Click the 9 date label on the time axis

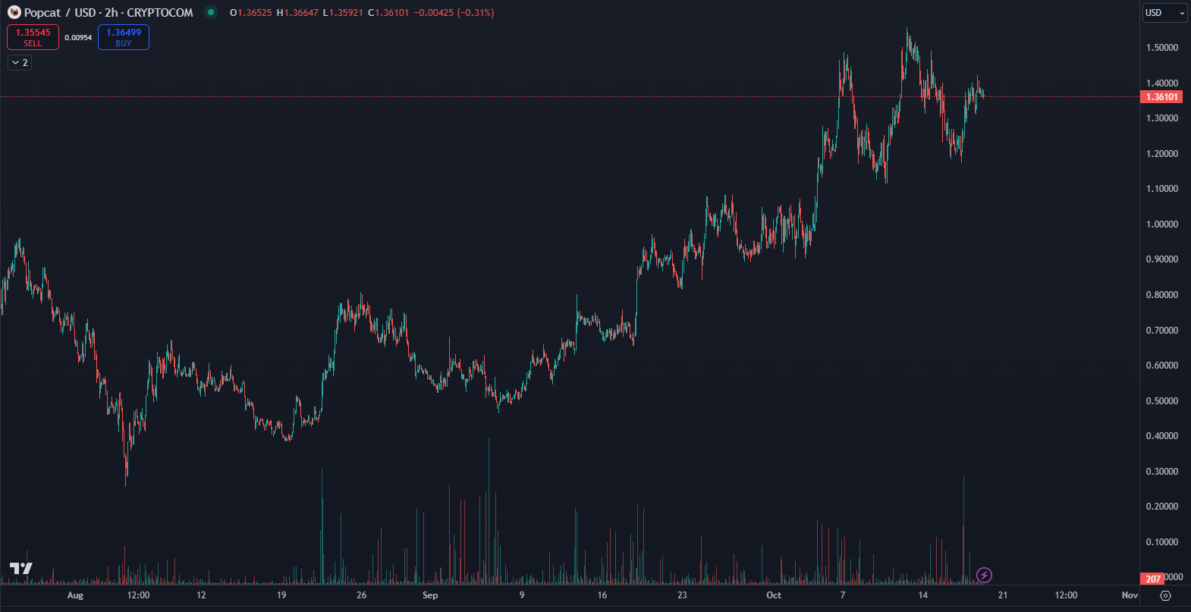pyautogui.click(x=522, y=595)
